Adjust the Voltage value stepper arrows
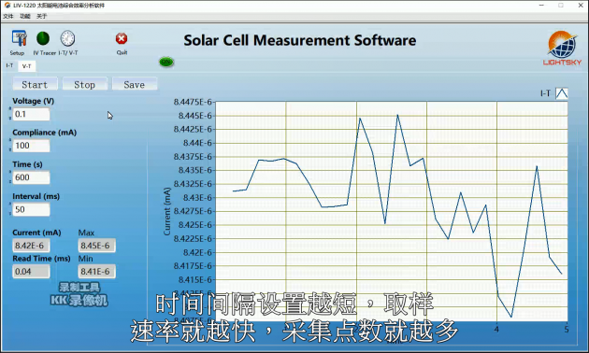This screenshot has height=353, width=589. click(9, 114)
